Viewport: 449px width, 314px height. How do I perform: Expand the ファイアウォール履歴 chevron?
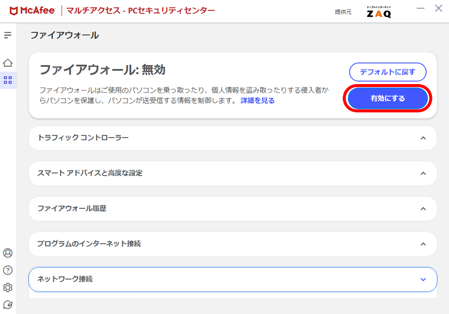point(423,209)
